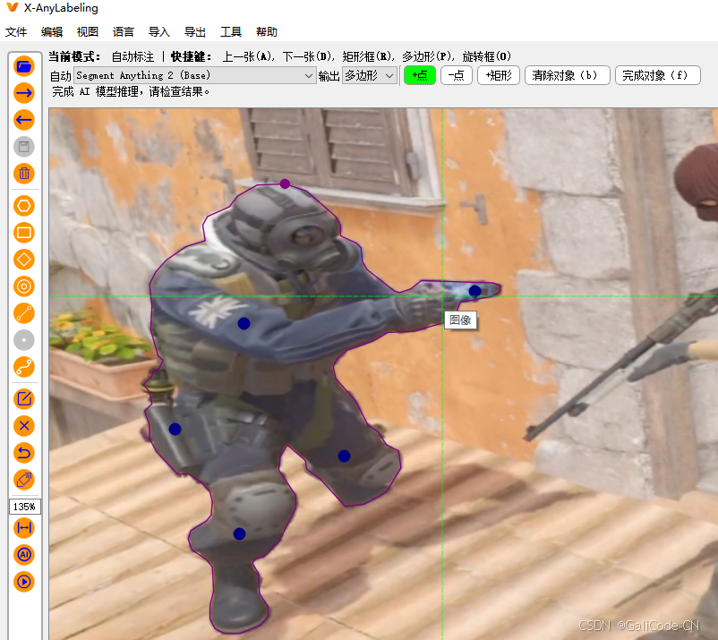This screenshot has width=718, height=640.
Task: Open the 文件 menu
Action: (16, 32)
